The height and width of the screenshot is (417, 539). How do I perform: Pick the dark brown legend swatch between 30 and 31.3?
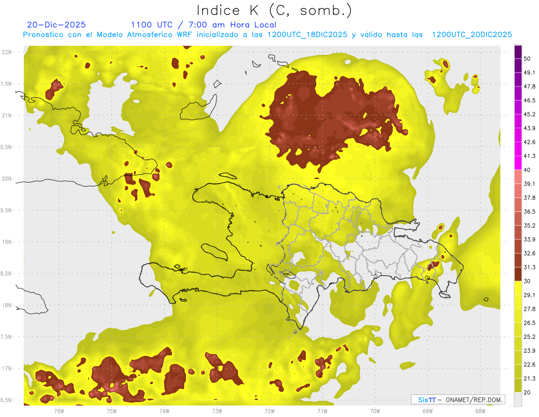tap(518, 274)
